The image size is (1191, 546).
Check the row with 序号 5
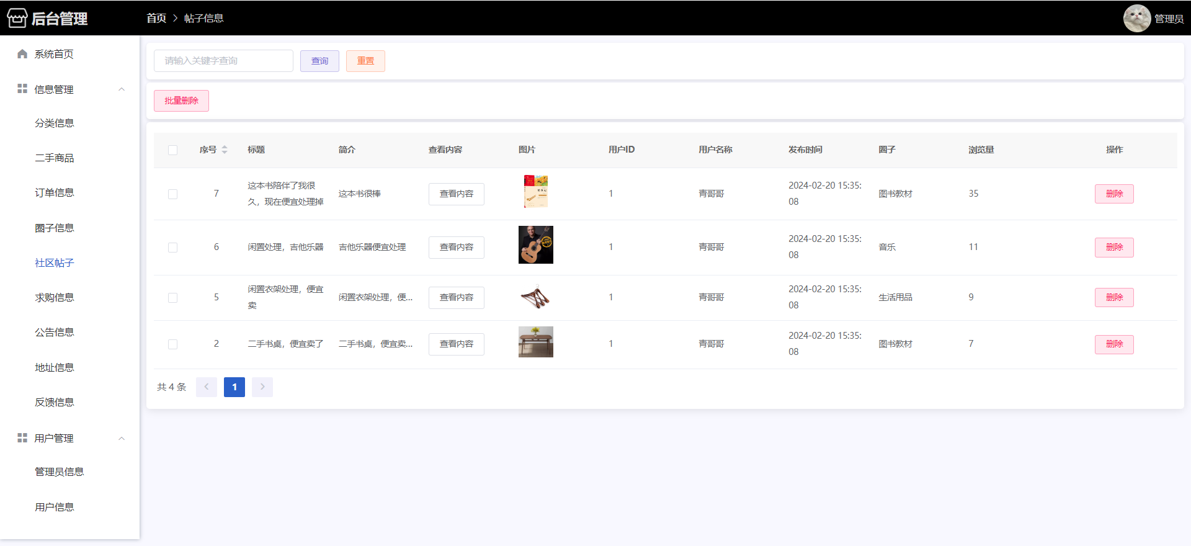[x=172, y=298]
